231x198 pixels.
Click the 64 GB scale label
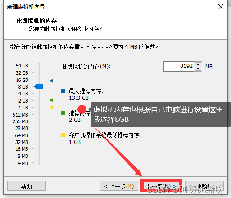point(22,66)
